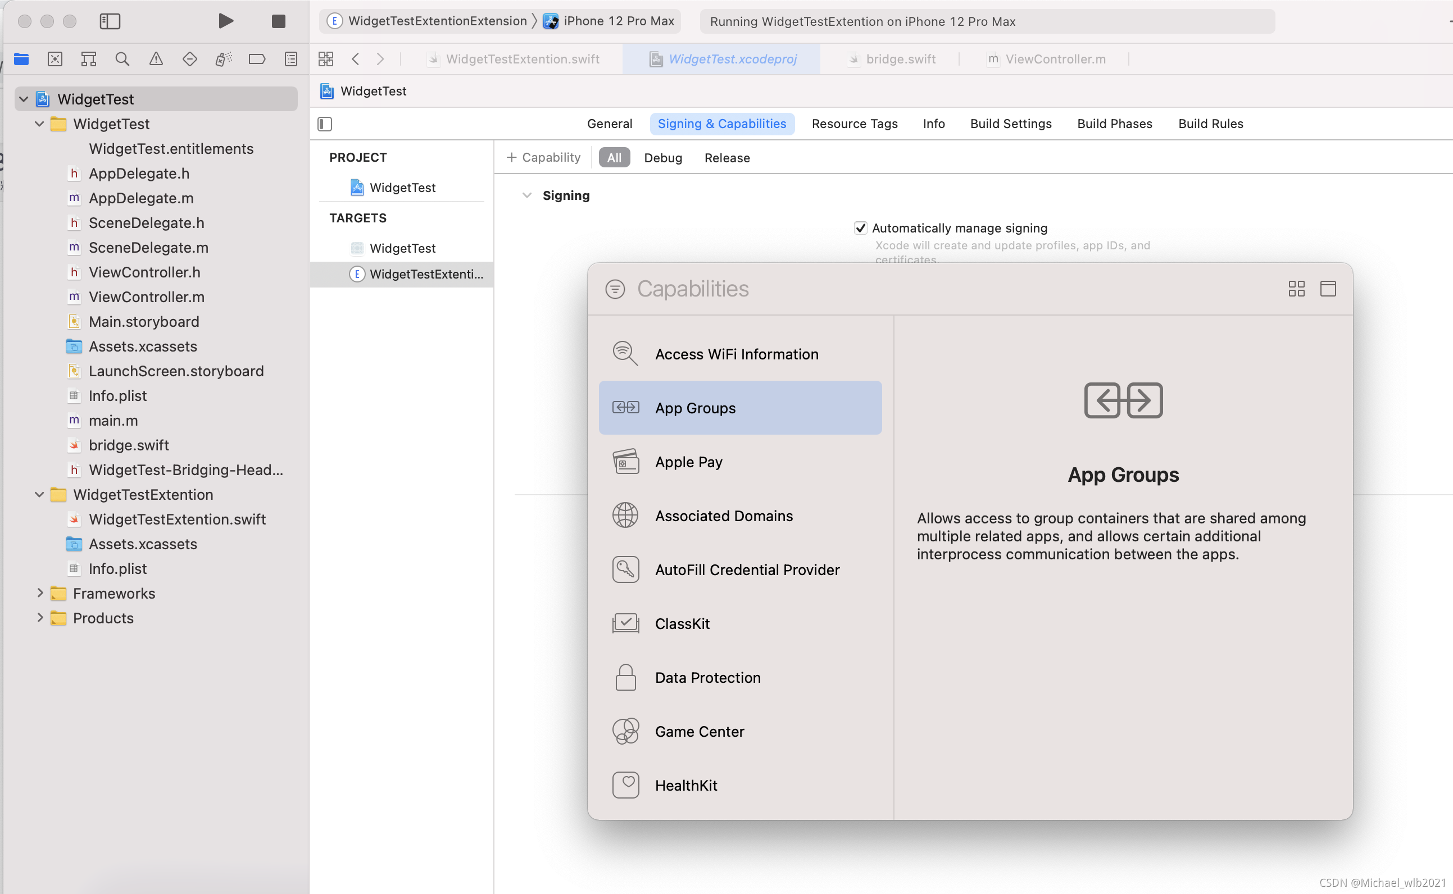
Task: Toggle Automatically manage signing checkbox
Action: pos(861,228)
